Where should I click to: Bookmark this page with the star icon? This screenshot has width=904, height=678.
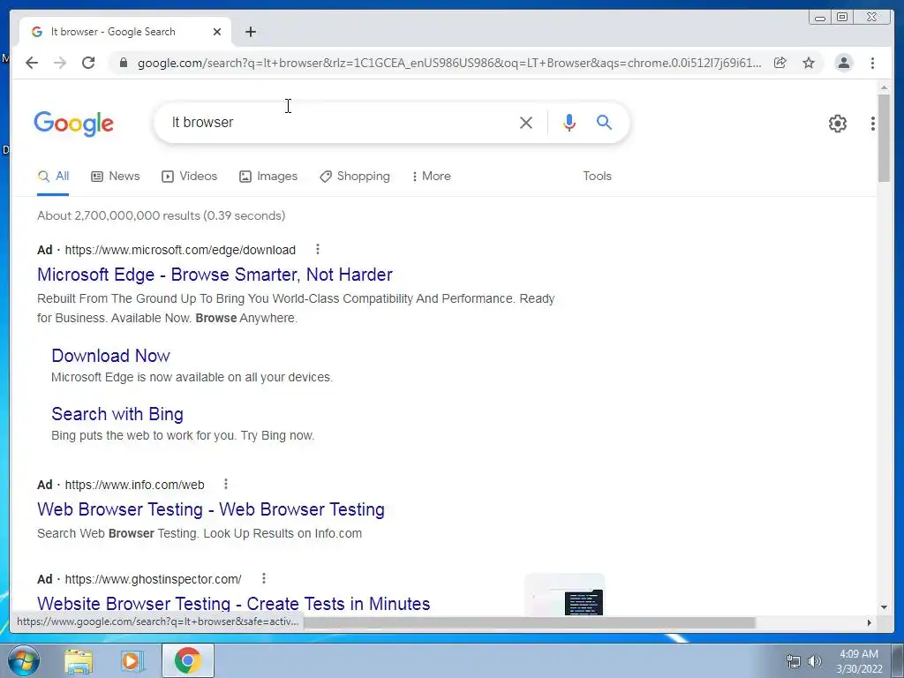coord(809,63)
